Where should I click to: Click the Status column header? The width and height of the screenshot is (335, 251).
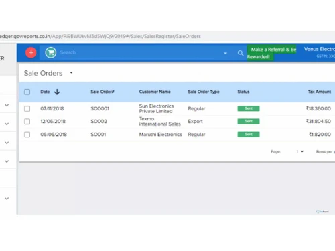pos(243,92)
